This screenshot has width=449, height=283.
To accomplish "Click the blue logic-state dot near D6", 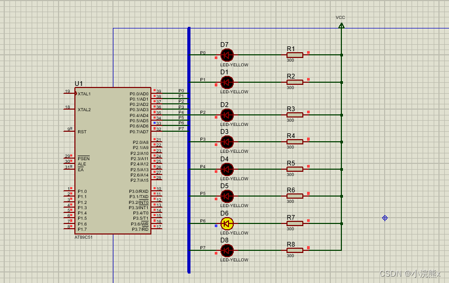I will 216,226.
